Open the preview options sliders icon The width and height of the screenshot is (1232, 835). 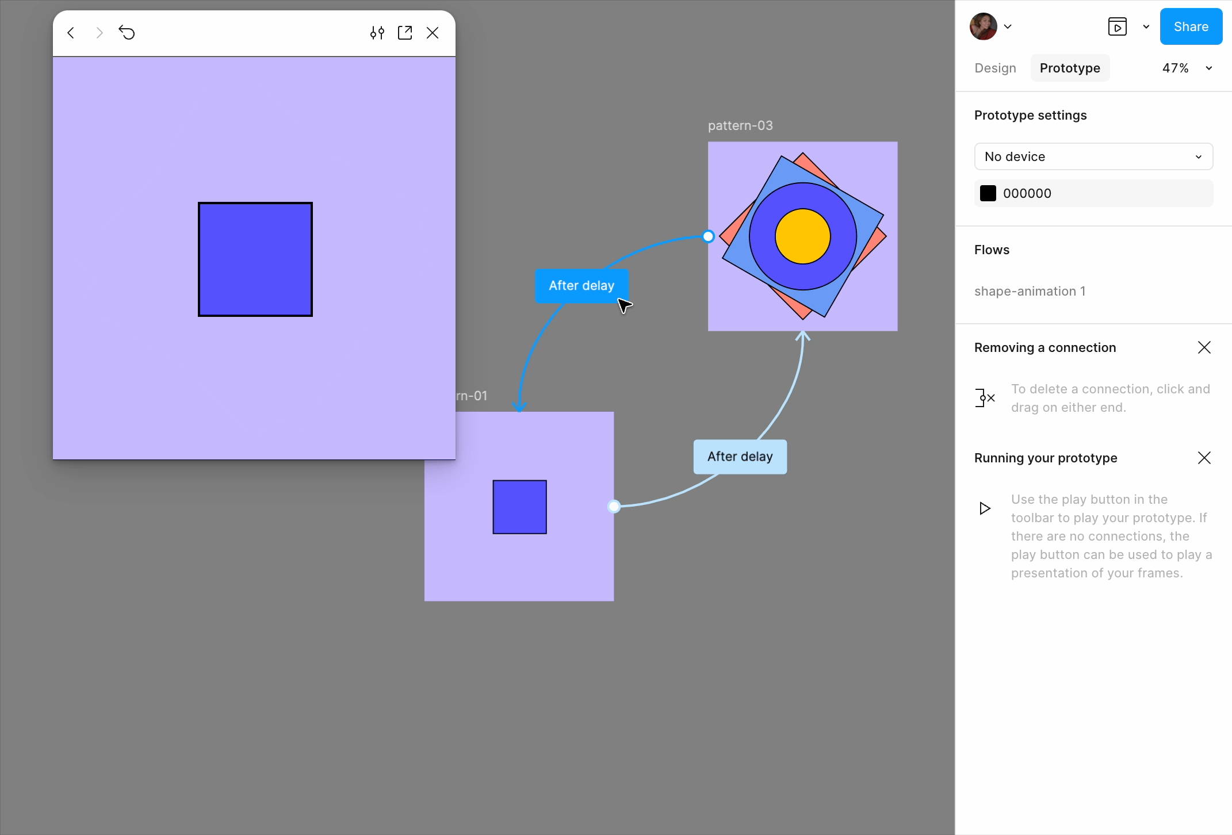(x=377, y=33)
